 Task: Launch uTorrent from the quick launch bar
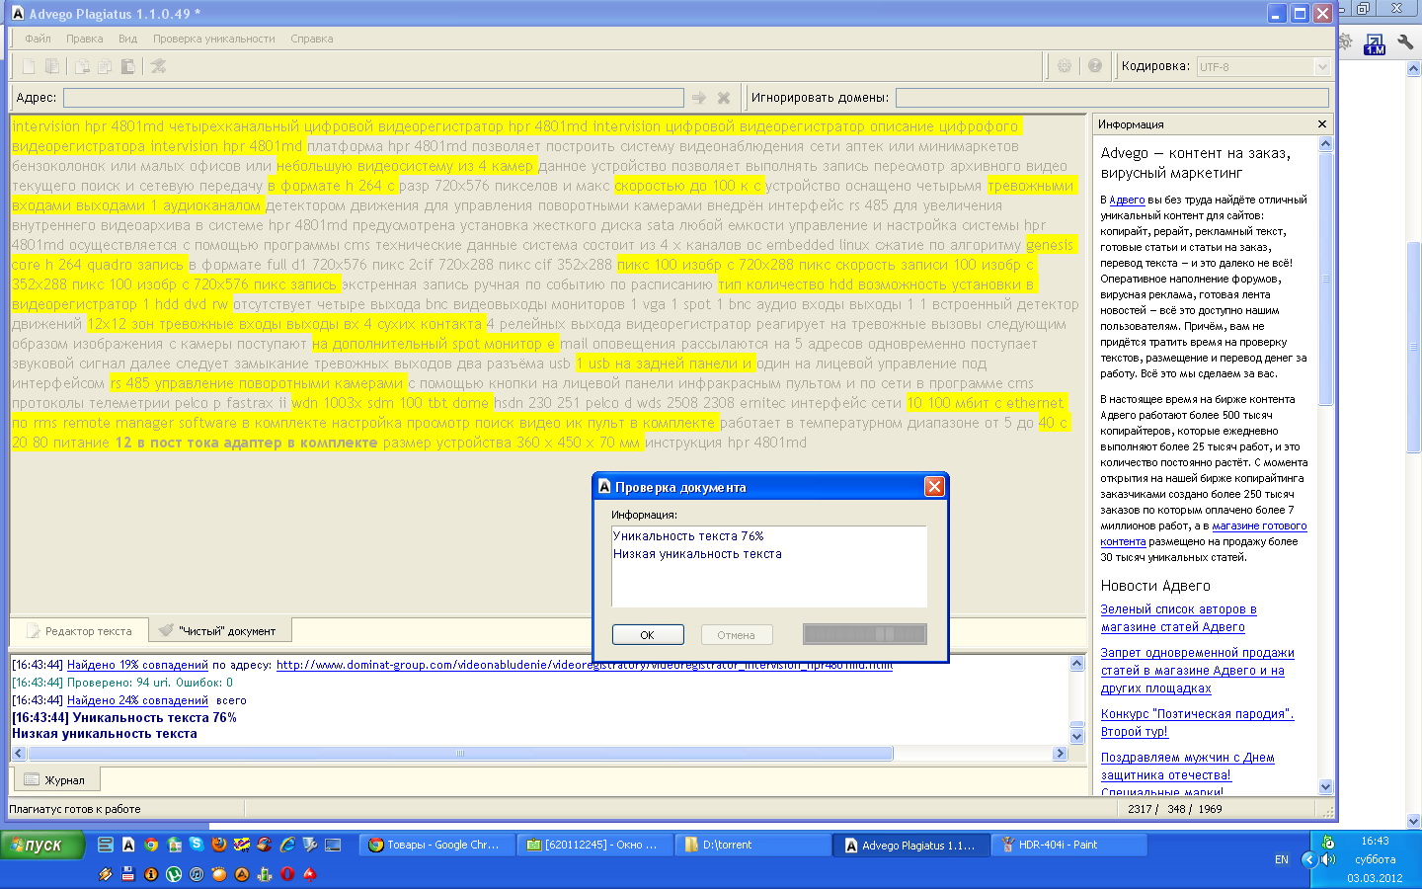pos(174,874)
